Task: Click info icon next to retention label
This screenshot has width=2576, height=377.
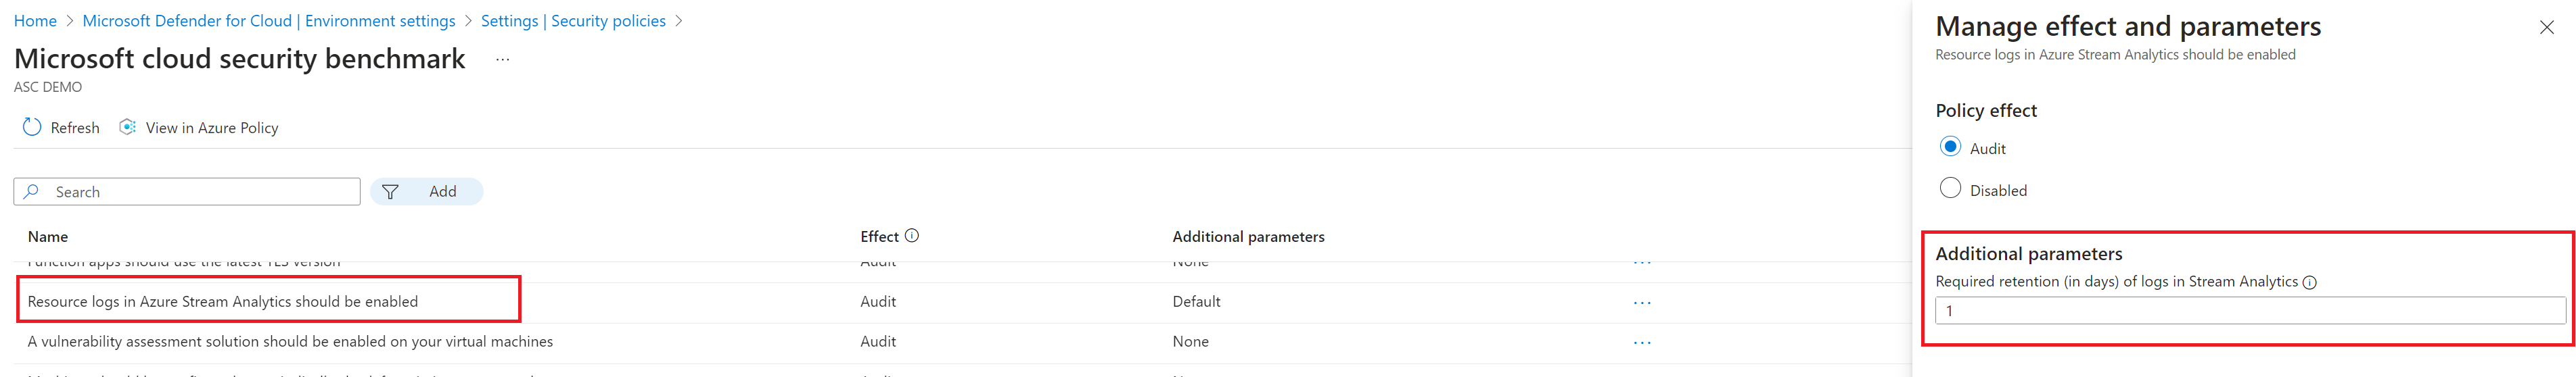Action: (x=2310, y=283)
